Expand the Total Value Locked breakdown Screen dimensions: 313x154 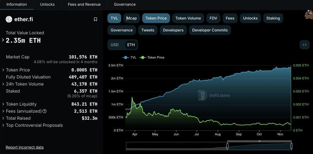pos(3,40)
